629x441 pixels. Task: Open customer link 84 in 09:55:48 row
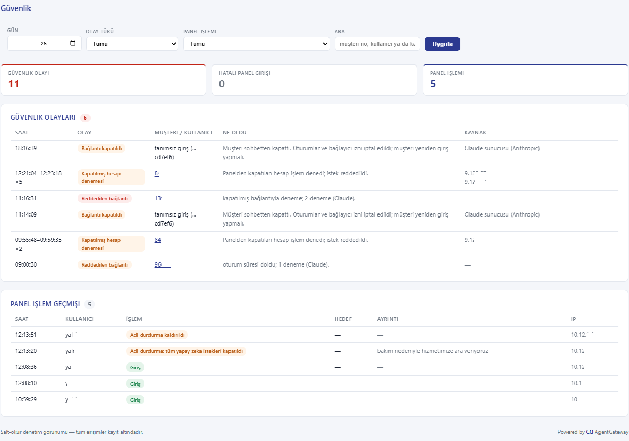pyautogui.click(x=158, y=240)
